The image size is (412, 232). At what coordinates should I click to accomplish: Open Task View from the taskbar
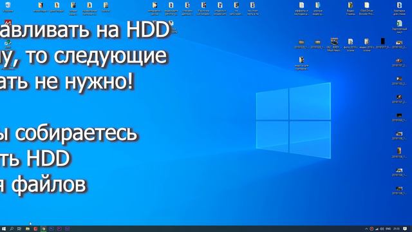(19, 229)
